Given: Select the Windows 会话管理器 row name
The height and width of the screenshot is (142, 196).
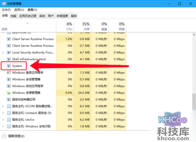Looking at the screenshot, I should click(x=26, y=79).
